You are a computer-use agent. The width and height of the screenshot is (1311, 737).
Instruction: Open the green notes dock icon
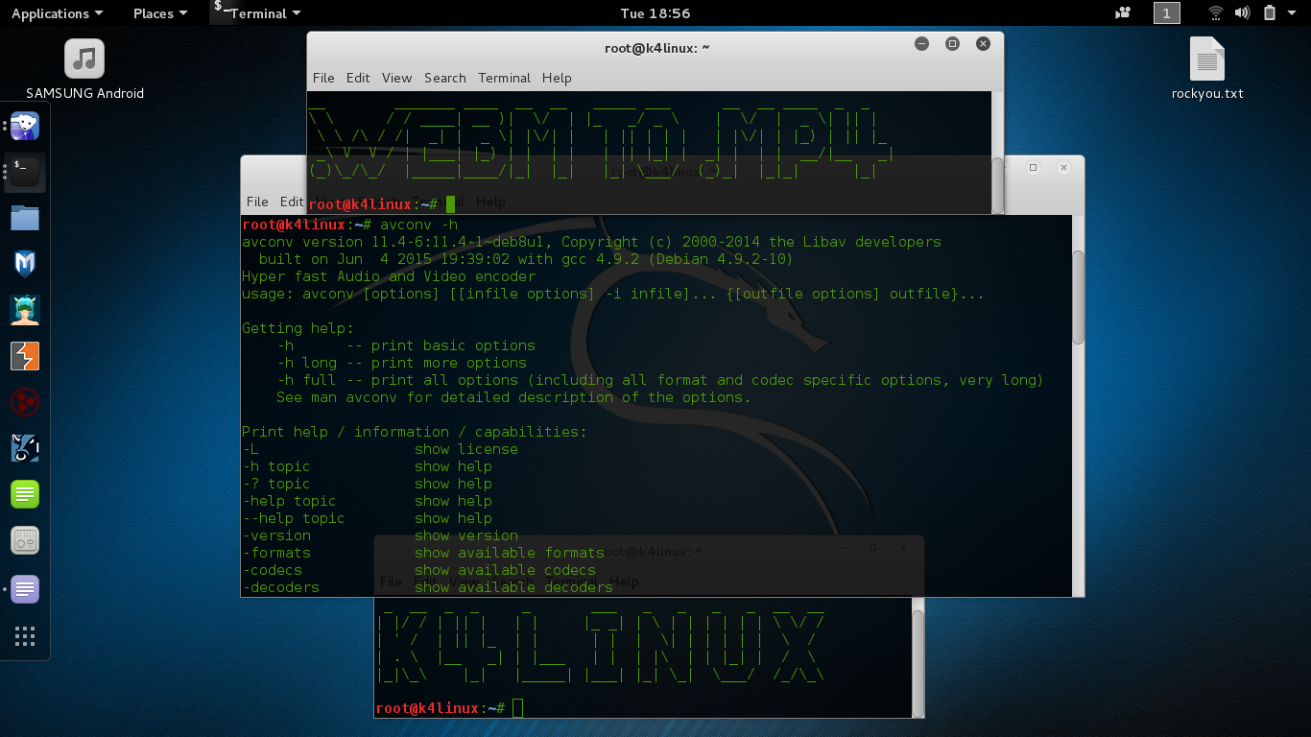tap(25, 494)
